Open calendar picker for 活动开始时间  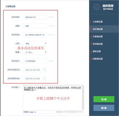pos(44,70)
